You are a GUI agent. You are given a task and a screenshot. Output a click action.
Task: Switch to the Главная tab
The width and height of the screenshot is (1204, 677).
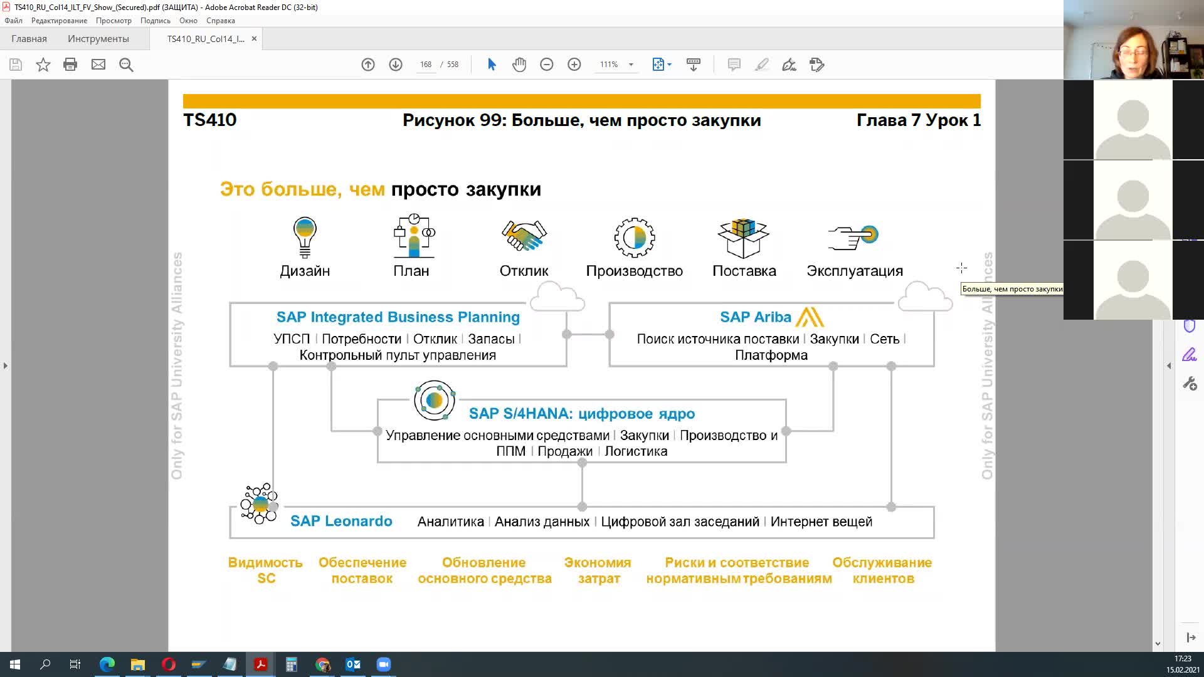coord(29,39)
